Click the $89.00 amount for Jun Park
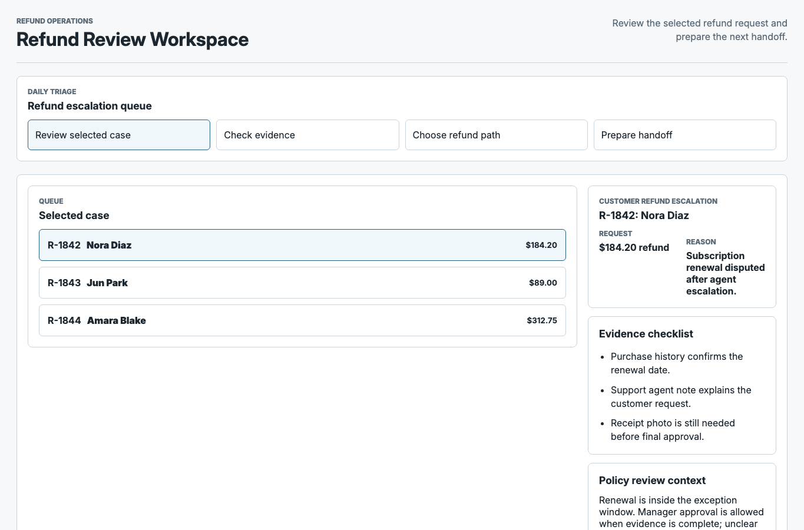This screenshot has height=530, width=804. (543, 283)
